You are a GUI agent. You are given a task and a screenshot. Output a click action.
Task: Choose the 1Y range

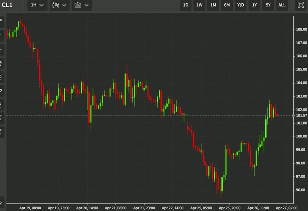(254, 5)
